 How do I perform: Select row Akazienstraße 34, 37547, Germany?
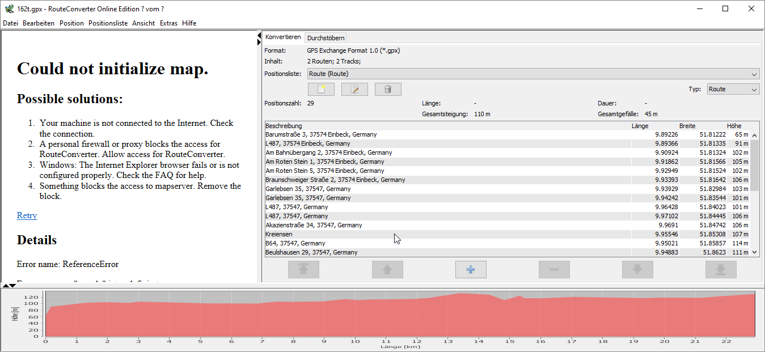tap(508, 225)
